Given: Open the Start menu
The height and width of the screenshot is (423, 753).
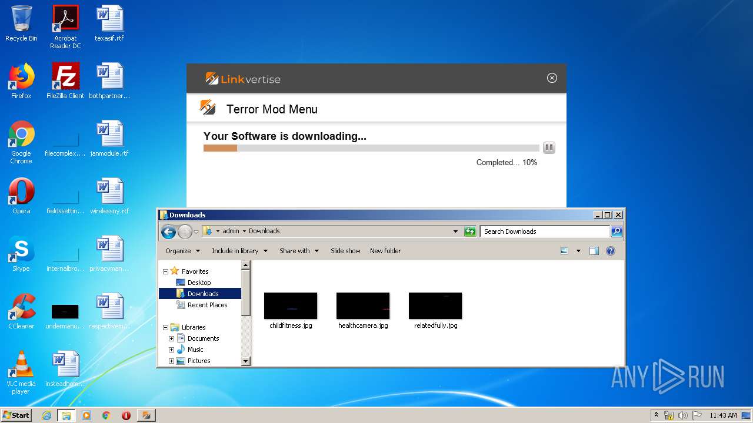Looking at the screenshot, I should tap(16, 415).
